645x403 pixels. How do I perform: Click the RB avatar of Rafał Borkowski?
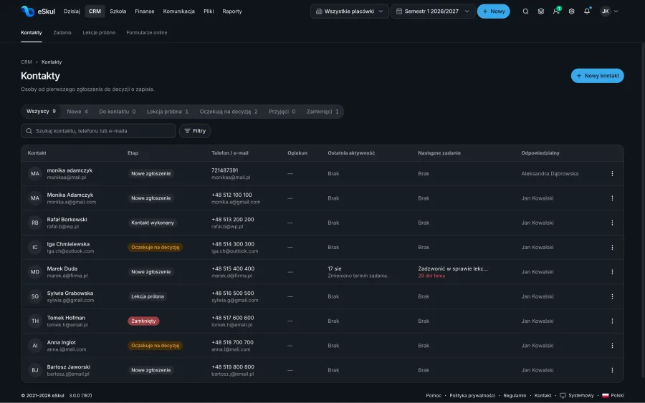(35, 223)
